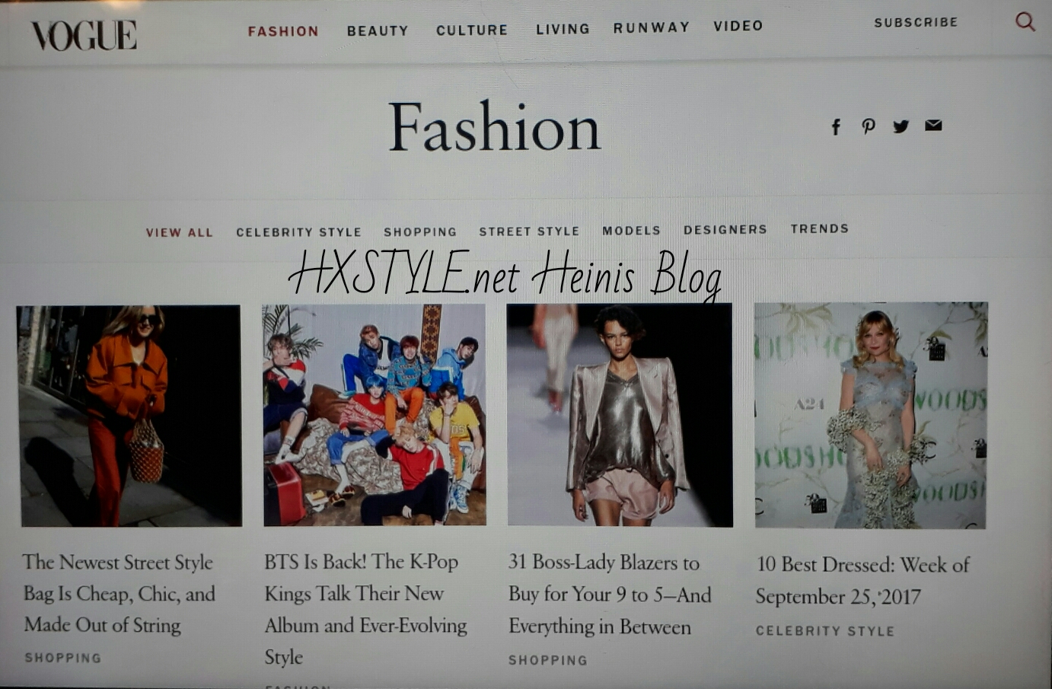Select the Celebrity Style filter tab
The height and width of the screenshot is (689, 1052).
point(298,231)
